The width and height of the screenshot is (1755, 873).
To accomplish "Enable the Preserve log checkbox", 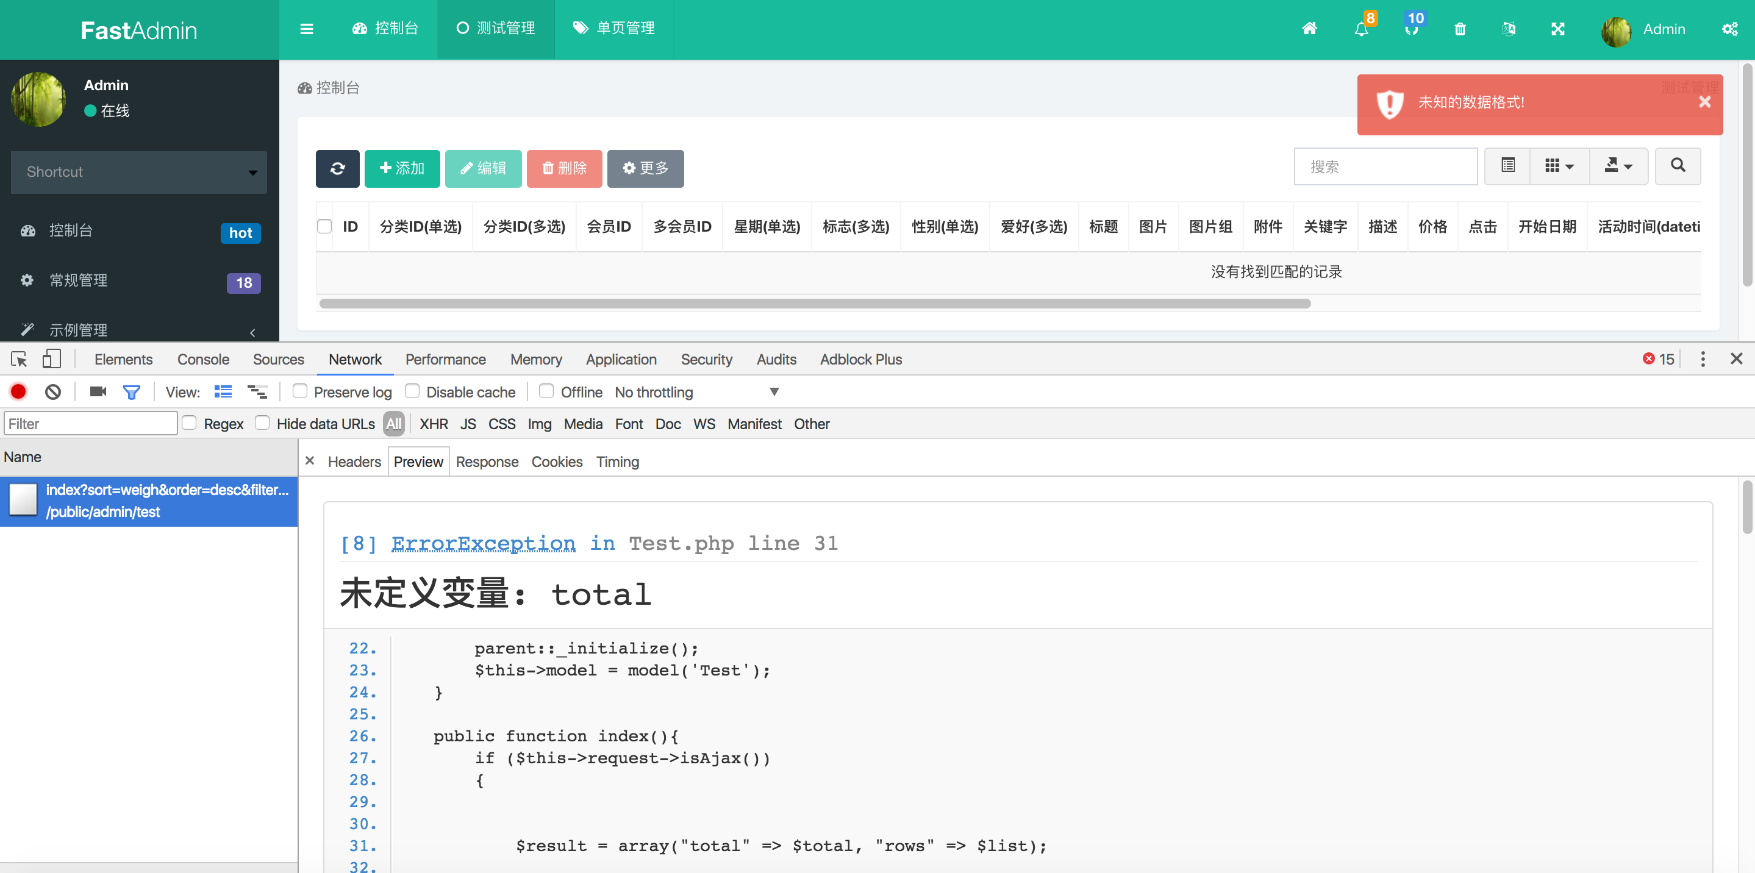I will pos(300,391).
